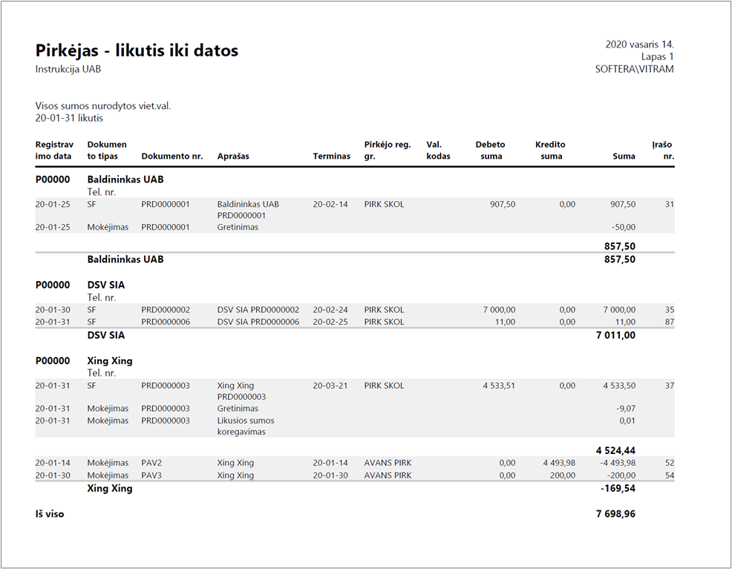This screenshot has width=732, height=569.
Task: Click the Likusios sumos koregavimas description
Action: (x=246, y=427)
